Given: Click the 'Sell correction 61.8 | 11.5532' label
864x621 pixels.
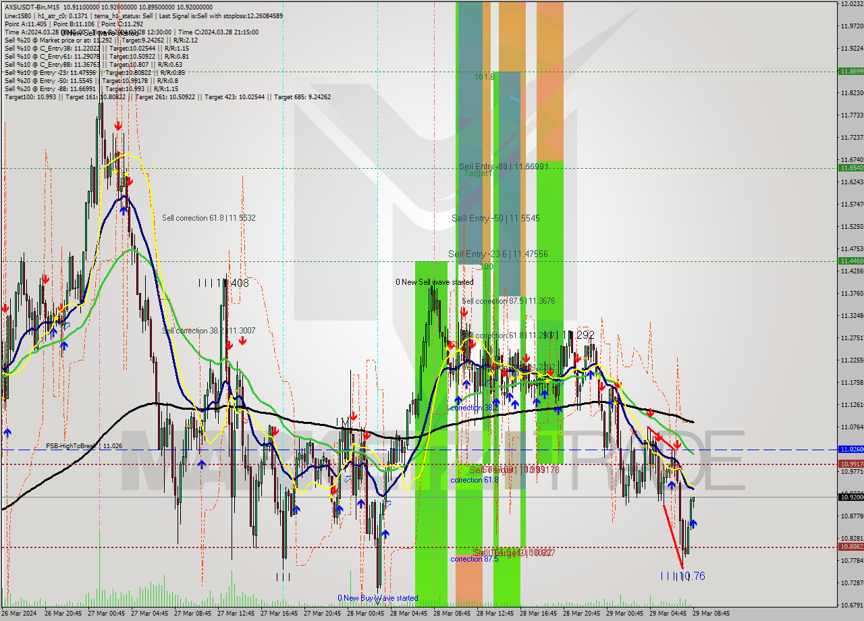Looking at the screenshot, I should [209, 218].
